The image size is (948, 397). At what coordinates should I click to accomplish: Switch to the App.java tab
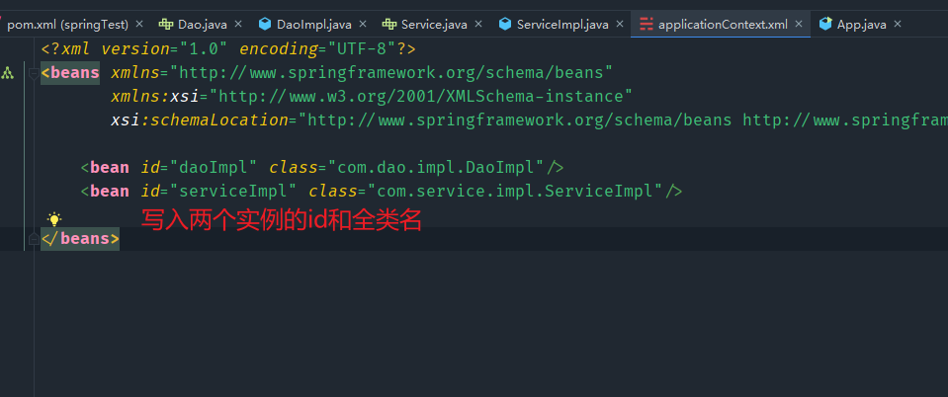(x=861, y=24)
